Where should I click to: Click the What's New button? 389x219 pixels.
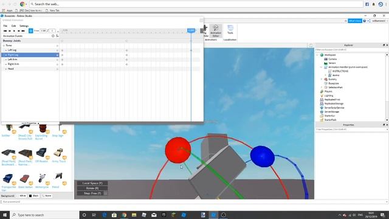(355, 21)
